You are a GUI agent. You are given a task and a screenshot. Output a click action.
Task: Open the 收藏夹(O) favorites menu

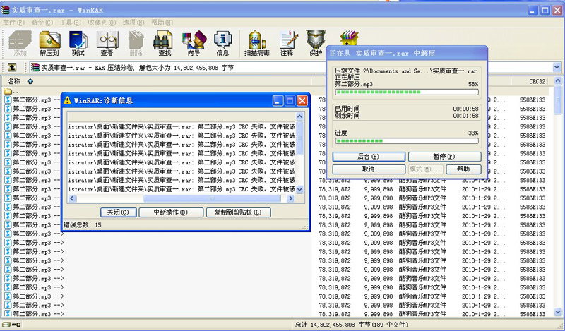pyautogui.click(x=102, y=23)
